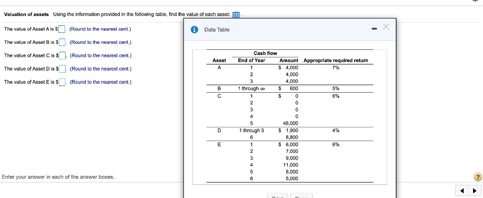Minimize the Data Table popup
The width and height of the screenshot is (483, 198).
[374, 29]
